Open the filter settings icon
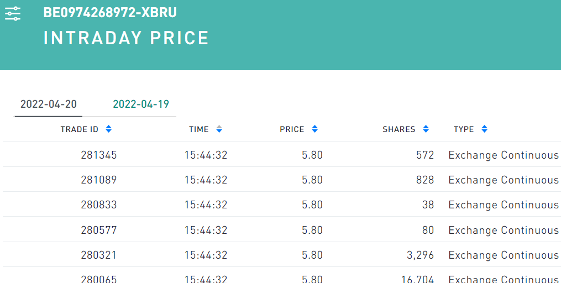Viewport: 561px width, 283px height. 13,14
